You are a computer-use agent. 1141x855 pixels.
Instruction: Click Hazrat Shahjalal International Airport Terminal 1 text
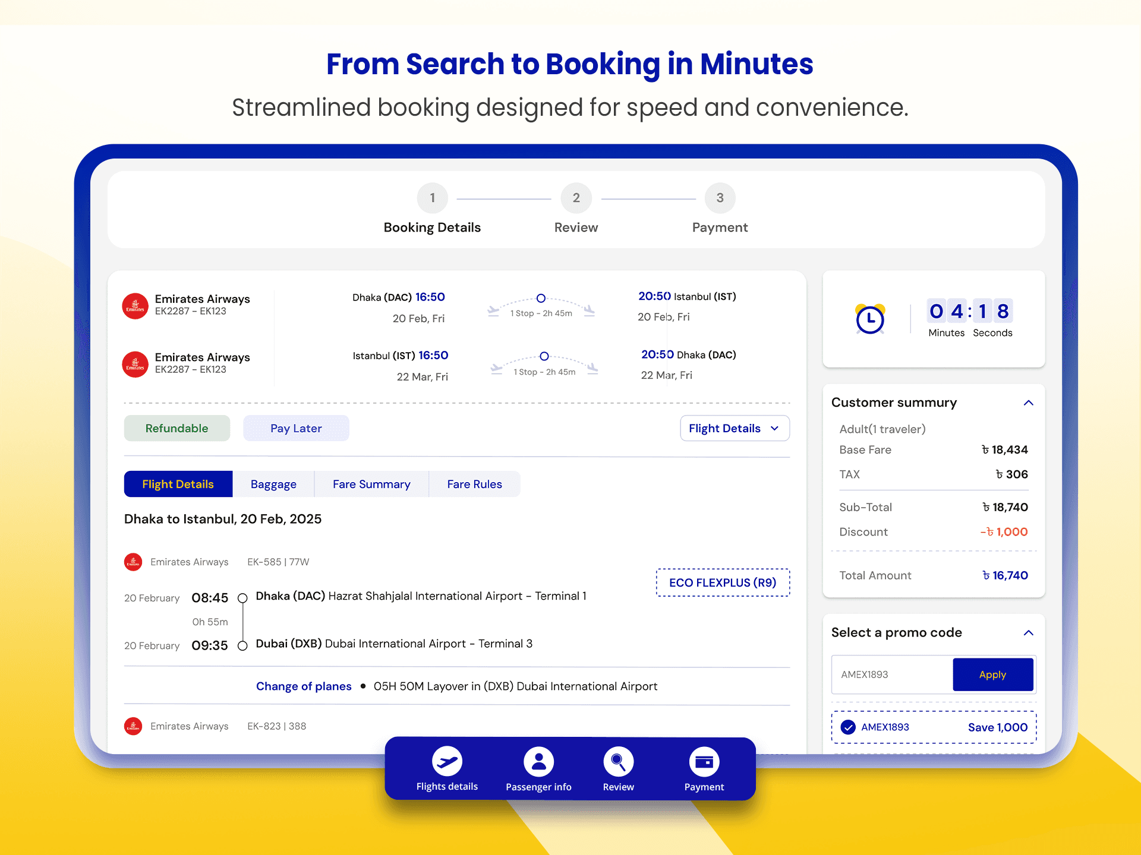457,596
